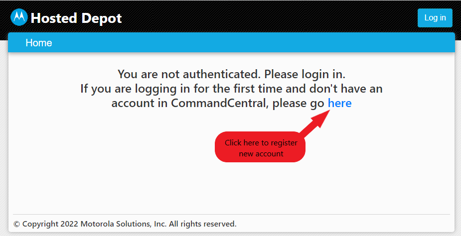Click the copyright symbol in the footer
The height and width of the screenshot is (236, 461).
tap(17, 224)
